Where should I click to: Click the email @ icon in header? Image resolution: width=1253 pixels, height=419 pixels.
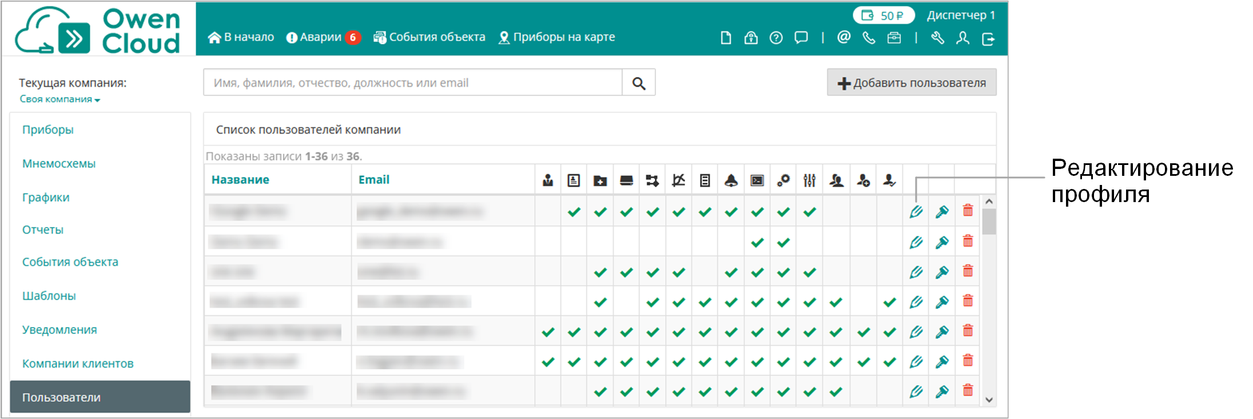pos(844,38)
